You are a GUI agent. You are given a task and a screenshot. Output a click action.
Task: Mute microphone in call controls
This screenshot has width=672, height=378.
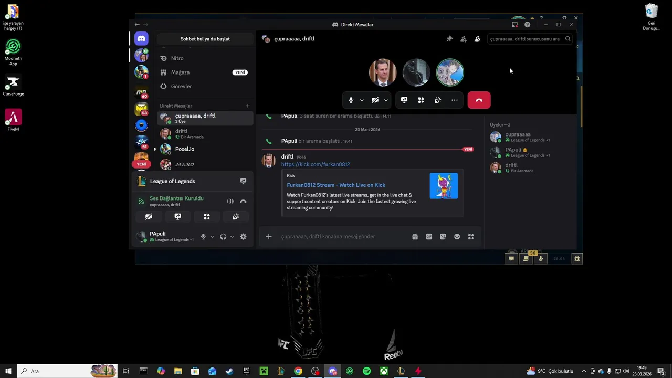(x=351, y=100)
